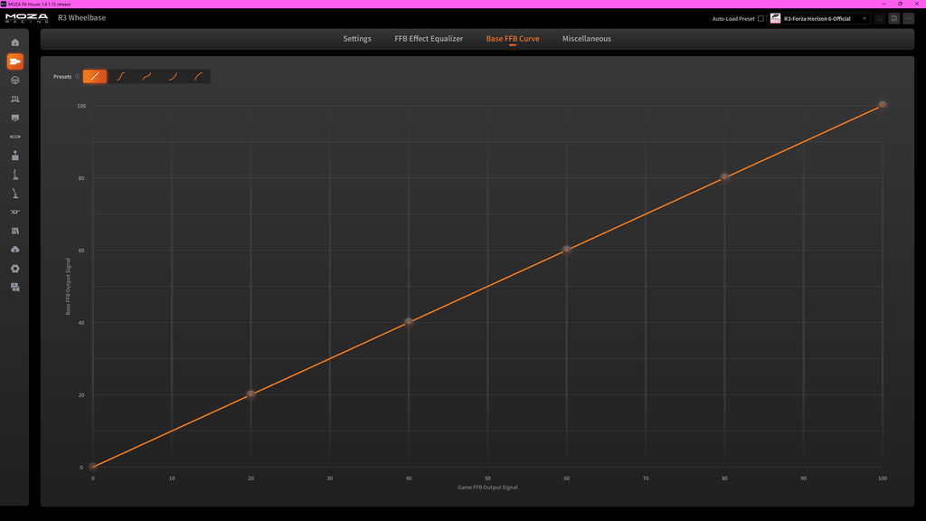Click the "Game FFB Output Signal" axis label
Viewport: 926px width, 521px height.
click(x=487, y=488)
